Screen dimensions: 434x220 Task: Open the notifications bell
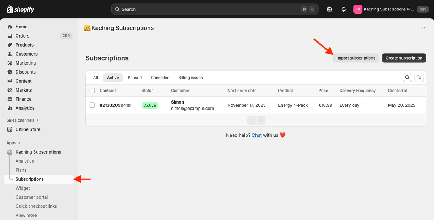[x=344, y=9]
